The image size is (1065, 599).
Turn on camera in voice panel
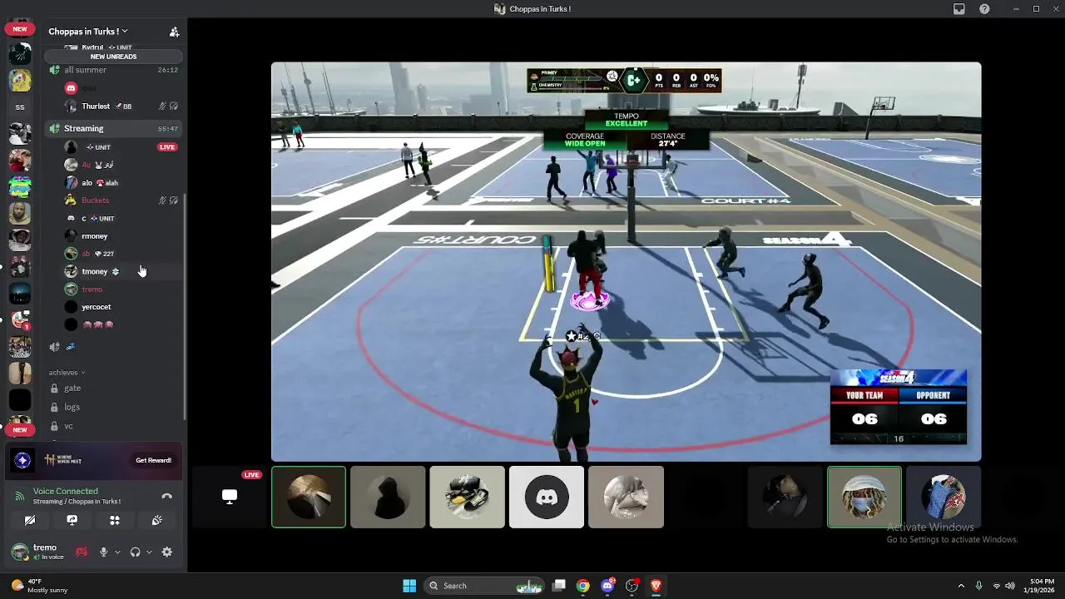[x=30, y=520]
